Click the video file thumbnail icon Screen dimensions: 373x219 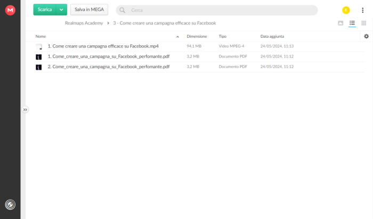[x=39, y=46]
